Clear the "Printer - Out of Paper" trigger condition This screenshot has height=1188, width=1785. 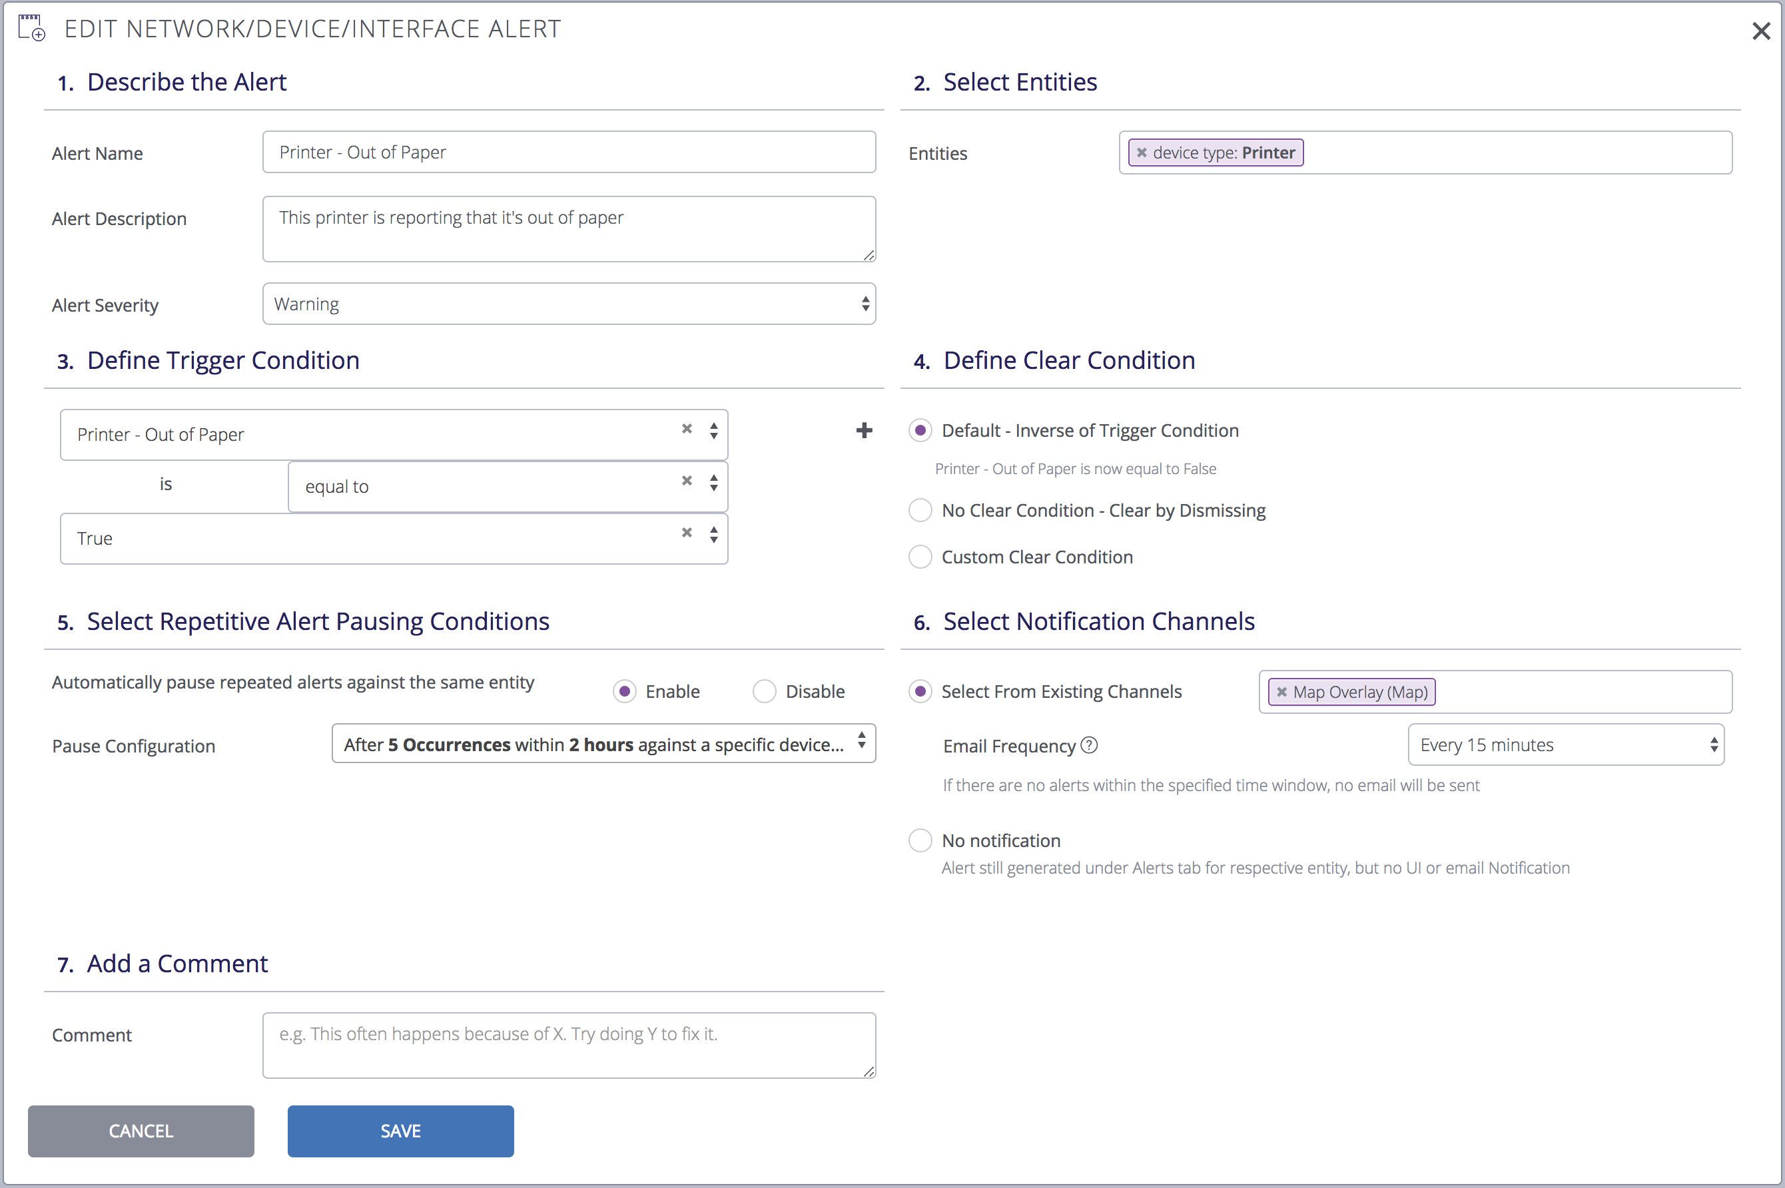(687, 429)
